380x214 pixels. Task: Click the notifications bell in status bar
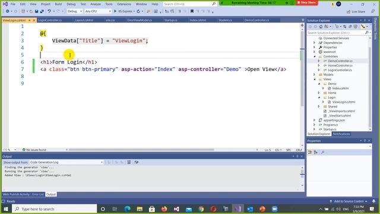[x=373, y=201]
